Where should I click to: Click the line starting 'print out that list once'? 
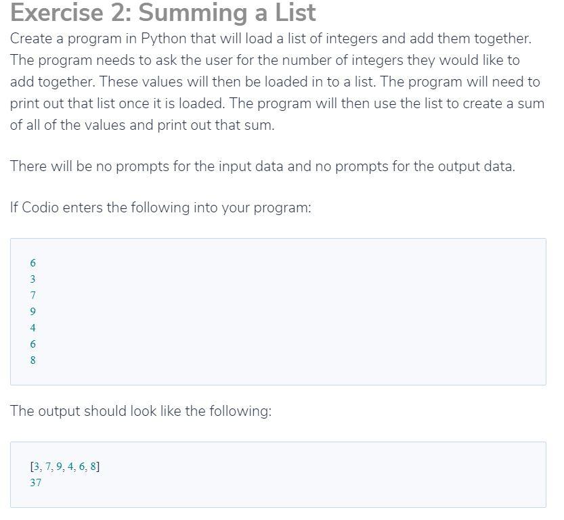[x=277, y=103]
